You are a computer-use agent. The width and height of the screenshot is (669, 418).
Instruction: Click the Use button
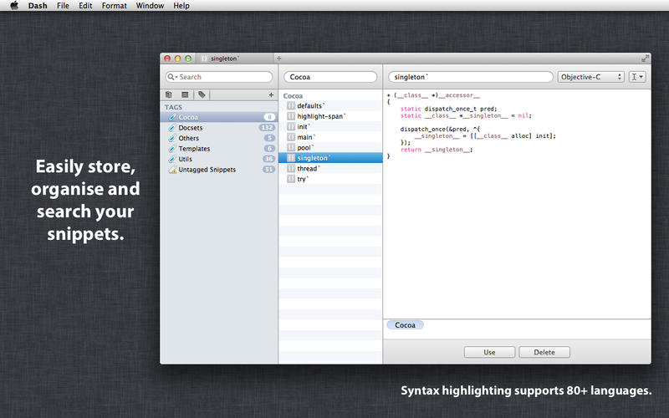[489, 352]
